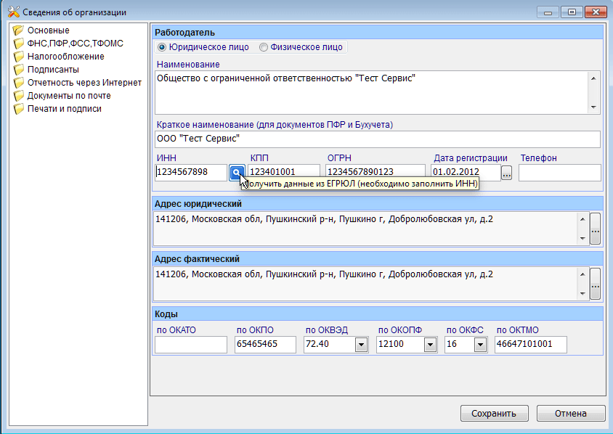Click the ОГРН input field
Image resolution: width=613 pixels, height=434 pixels.
coord(375,172)
